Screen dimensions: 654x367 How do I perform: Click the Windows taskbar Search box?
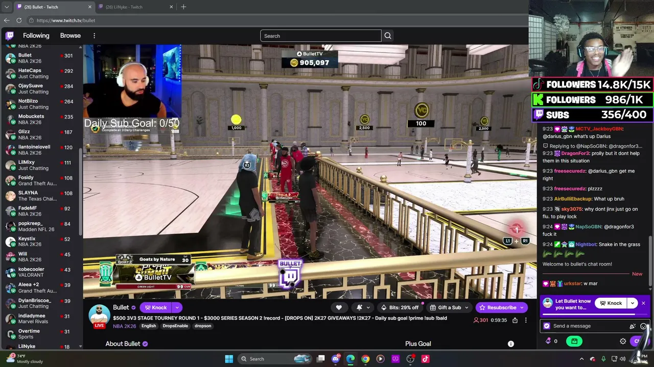coord(276,359)
